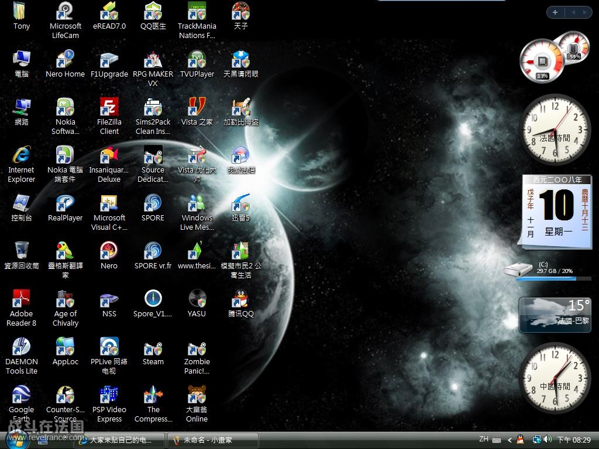
Task: Select the 迅雷5 download manager icon
Action: (240, 203)
